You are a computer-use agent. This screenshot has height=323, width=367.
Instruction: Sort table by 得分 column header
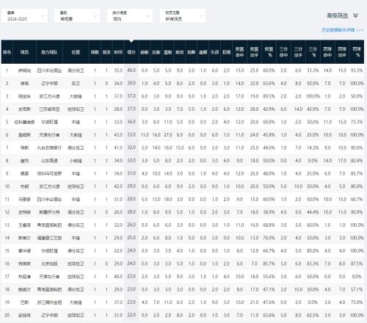[131, 52]
